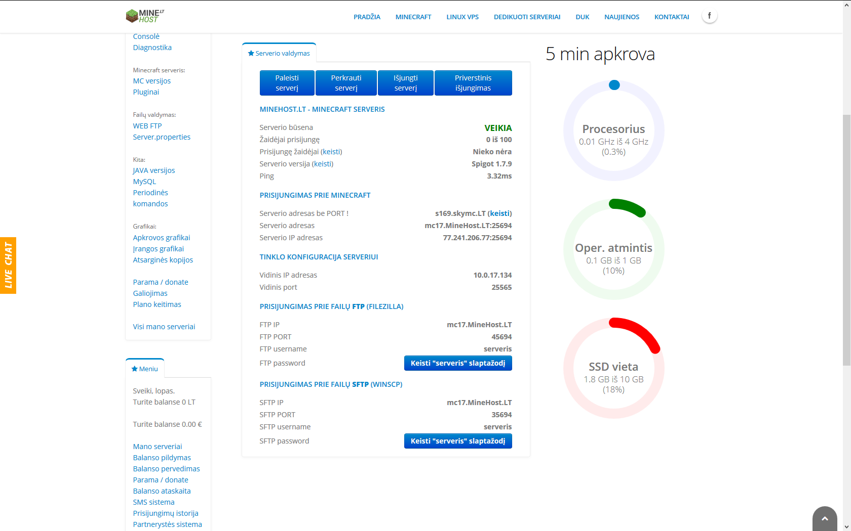The height and width of the screenshot is (531, 851).
Task: Select the Meniu tab
Action: pyautogui.click(x=145, y=369)
